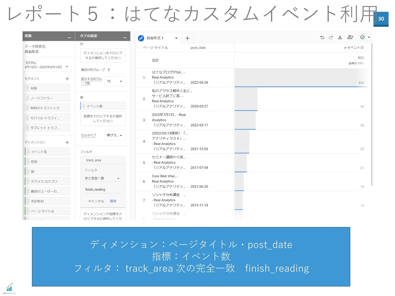Click the 2013-11-18 date cell
Viewport: 395px width, 296px height.
(199, 205)
